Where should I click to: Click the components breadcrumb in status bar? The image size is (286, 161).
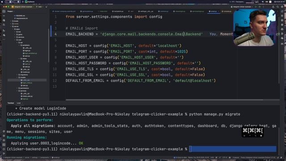[x=44, y=157]
